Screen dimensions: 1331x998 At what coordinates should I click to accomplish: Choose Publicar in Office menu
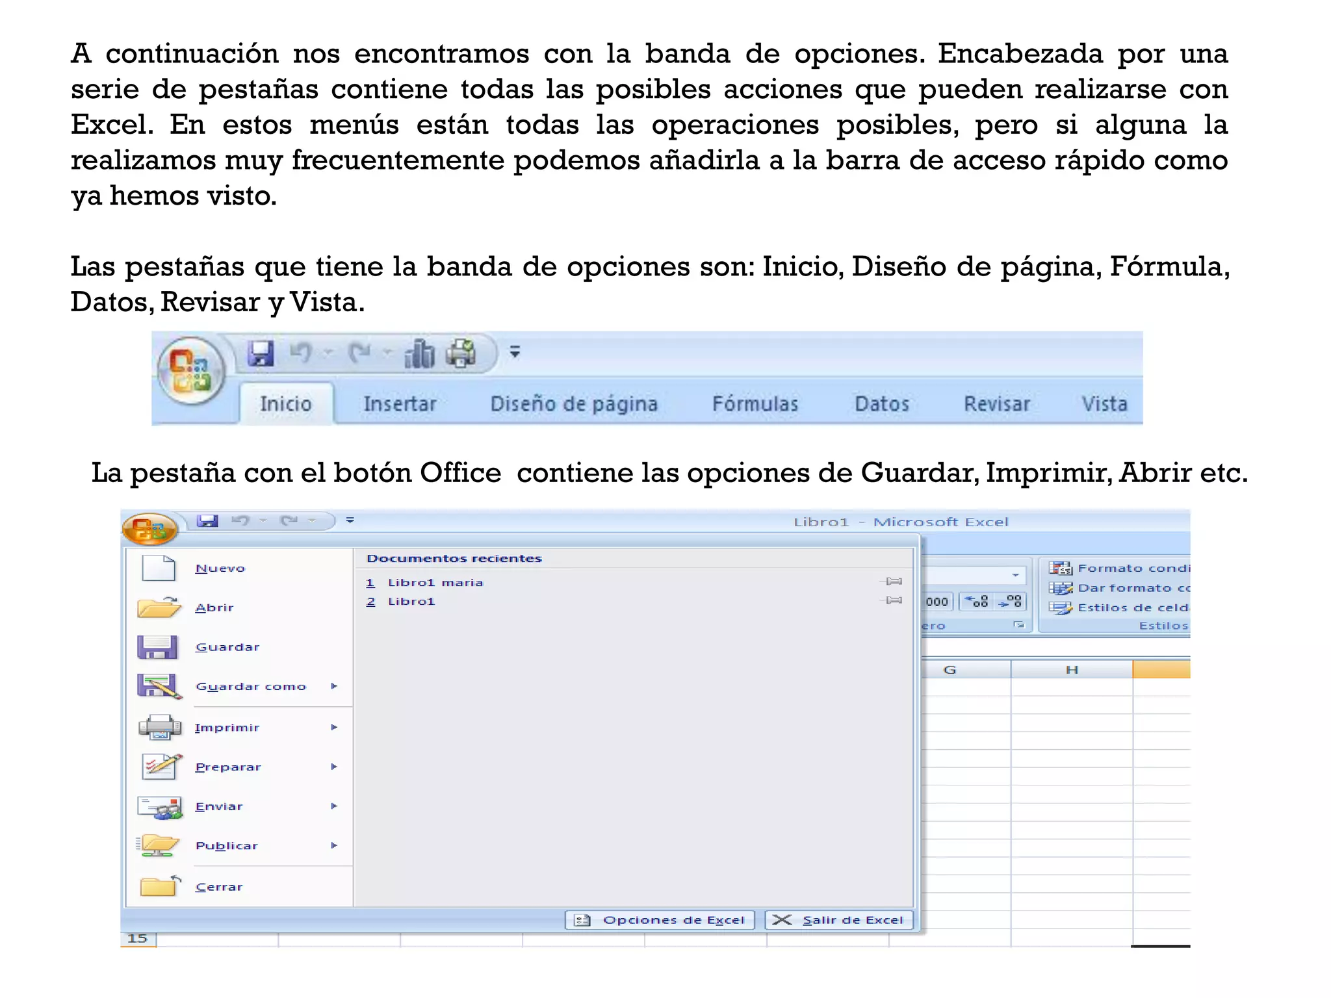click(226, 846)
